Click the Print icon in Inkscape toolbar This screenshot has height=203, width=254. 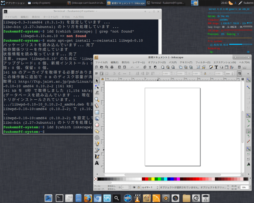tap(112, 67)
